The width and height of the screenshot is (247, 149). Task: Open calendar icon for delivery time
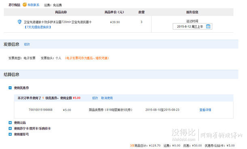coord(208,26)
